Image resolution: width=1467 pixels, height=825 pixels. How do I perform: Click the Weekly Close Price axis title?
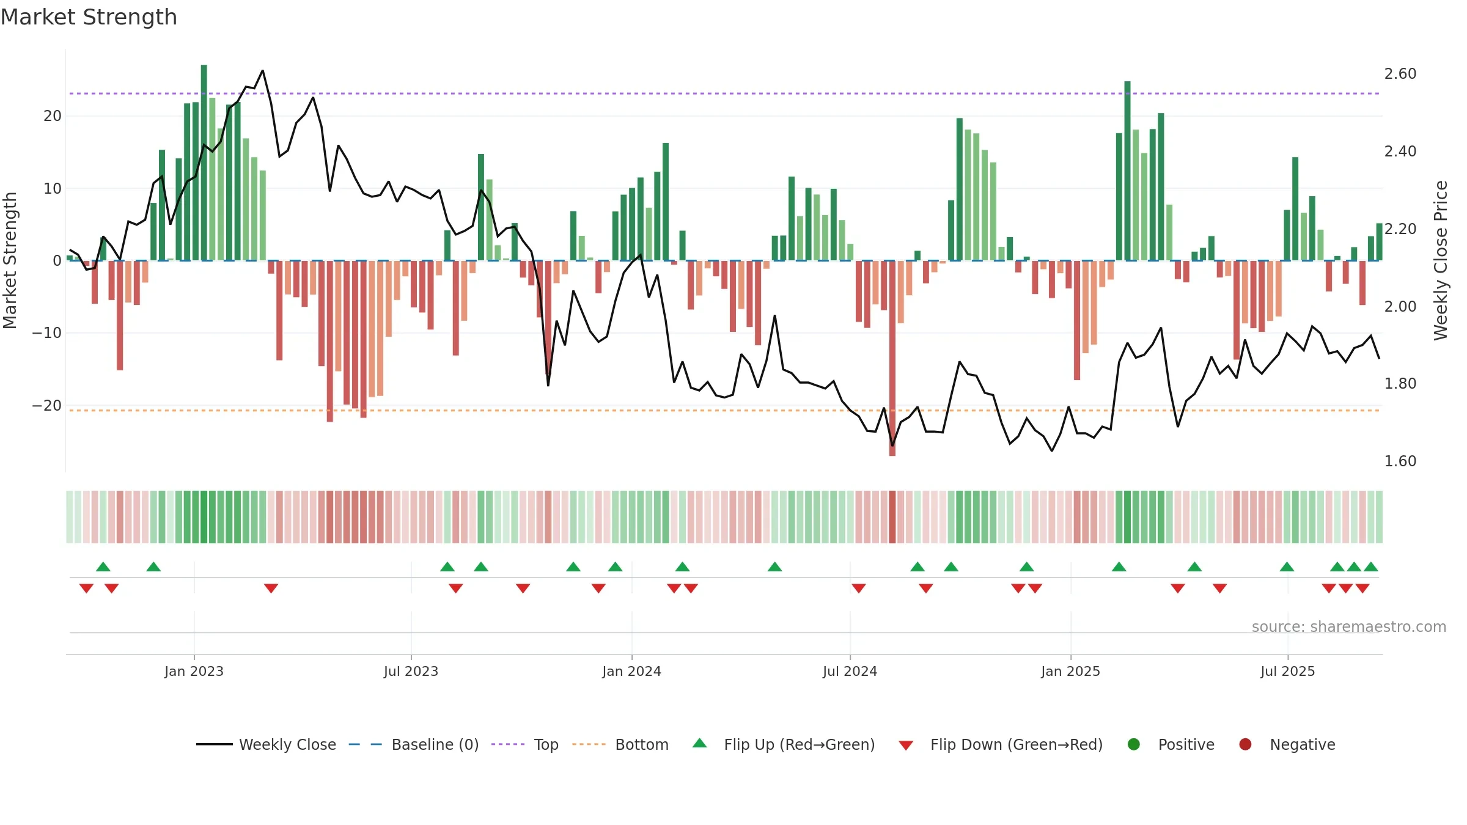tap(1441, 260)
